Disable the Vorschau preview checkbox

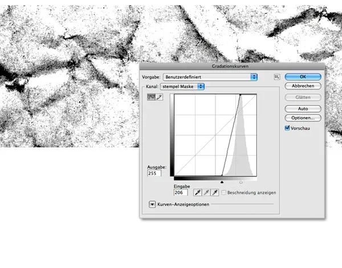pos(287,129)
